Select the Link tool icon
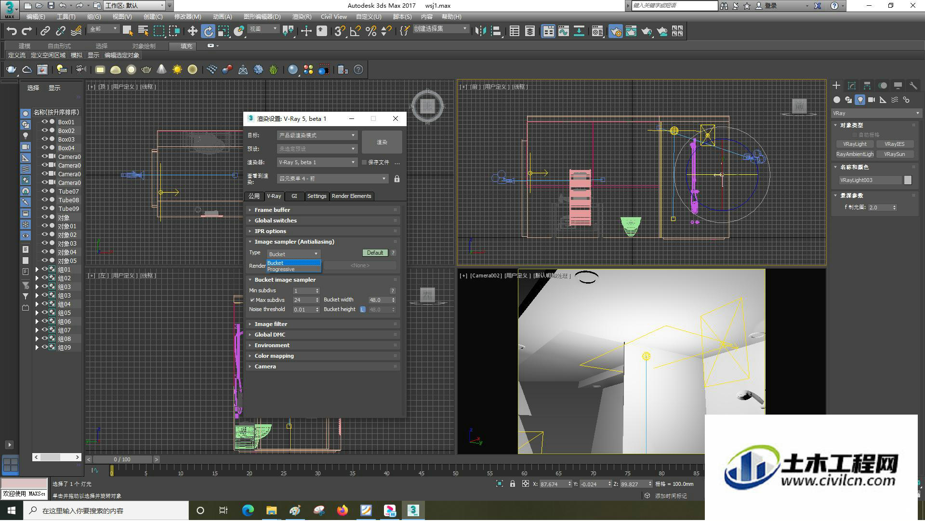Viewport: 925px width, 521px height. click(45, 31)
